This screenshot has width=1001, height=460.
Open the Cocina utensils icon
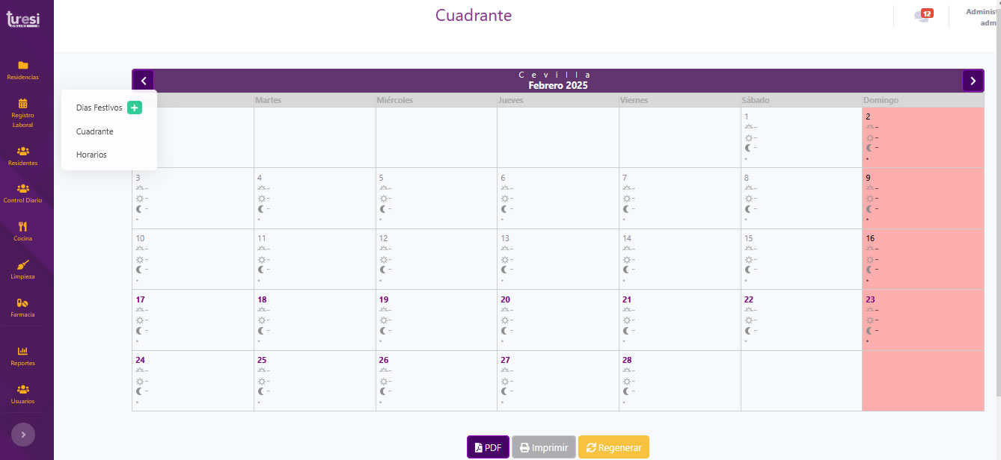22,227
